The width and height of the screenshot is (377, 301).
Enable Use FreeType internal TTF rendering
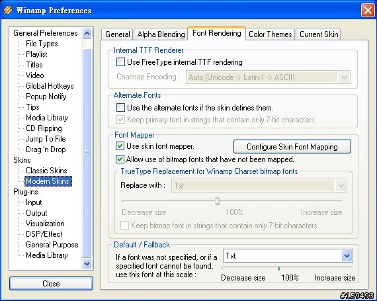[x=120, y=62]
